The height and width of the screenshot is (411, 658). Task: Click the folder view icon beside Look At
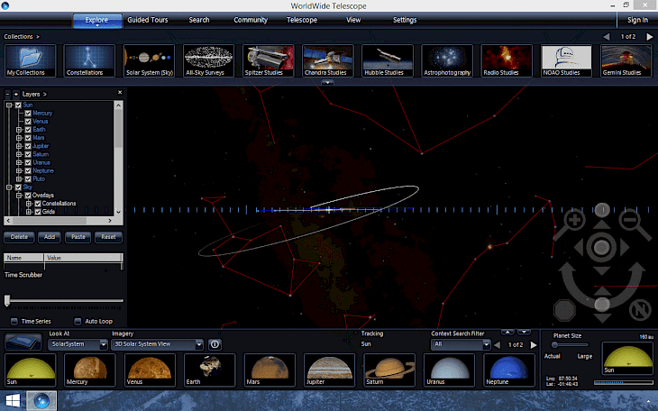23,342
